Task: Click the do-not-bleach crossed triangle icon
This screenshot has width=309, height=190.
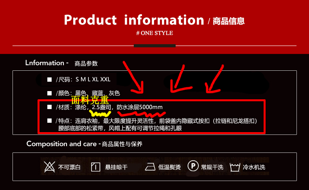Action: 49,167
